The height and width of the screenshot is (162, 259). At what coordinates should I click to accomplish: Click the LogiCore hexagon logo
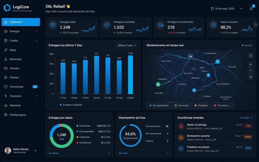click(x=7, y=8)
